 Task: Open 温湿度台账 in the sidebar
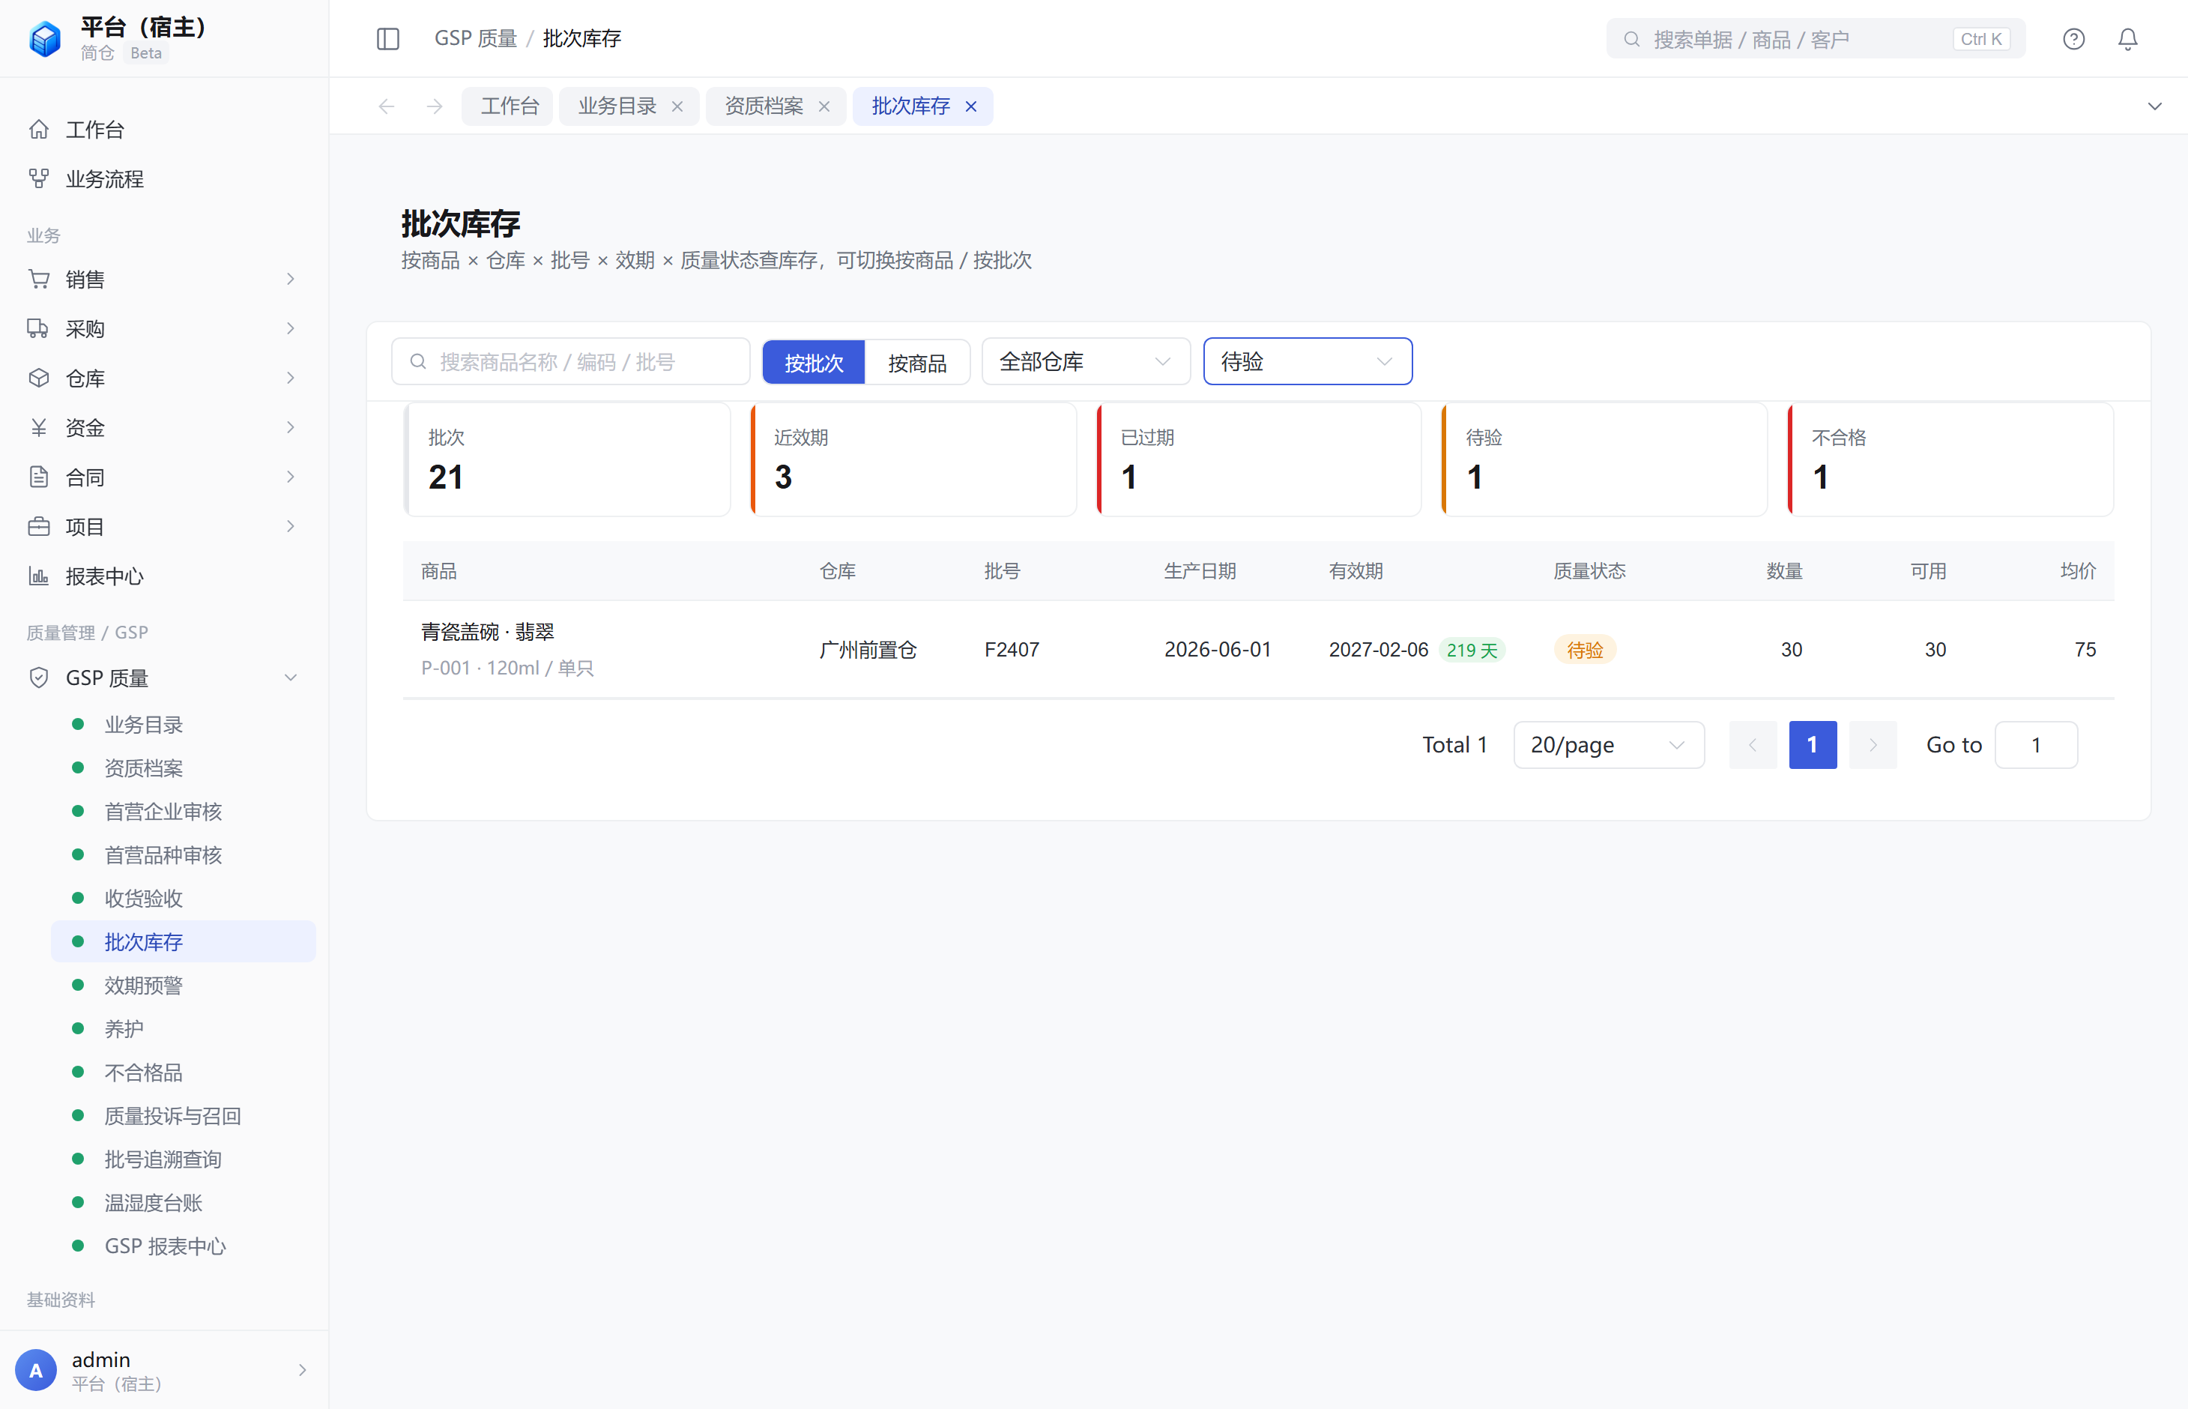[x=183, y=1203]
